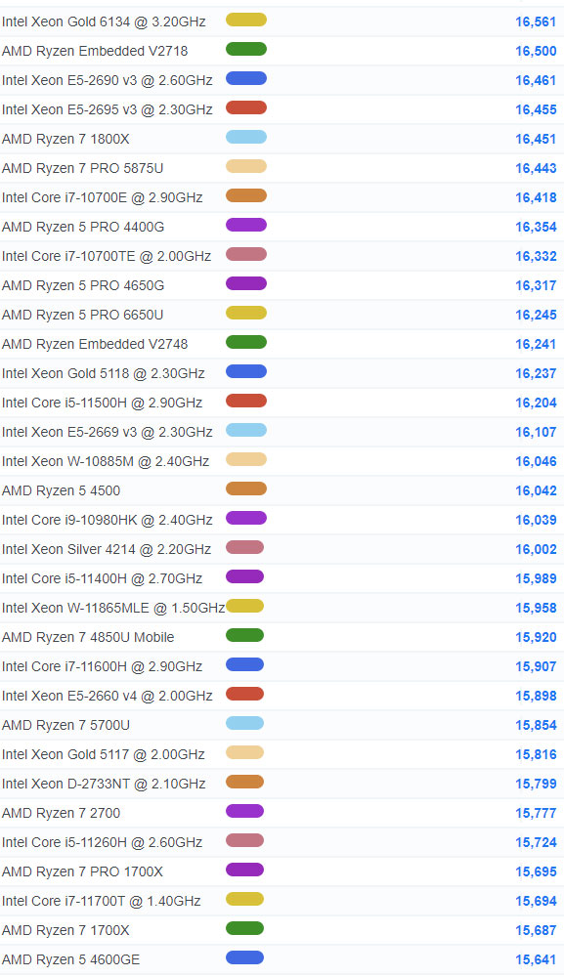This screenshot has height=977, width=564.
Task: Click the blue bar for Xeon Gold 5118
Action: (246, 371)
